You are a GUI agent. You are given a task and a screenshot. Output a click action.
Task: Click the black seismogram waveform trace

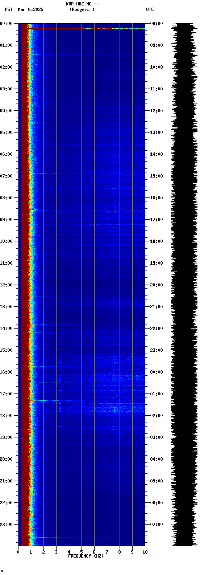click(185, 284)
